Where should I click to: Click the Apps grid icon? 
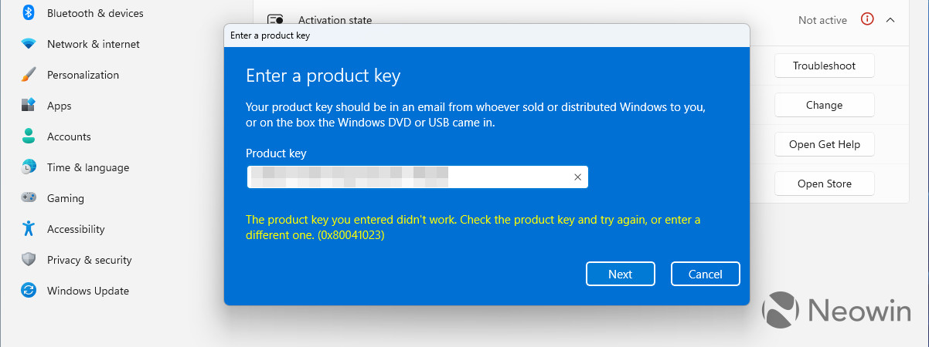coord(29,106)
